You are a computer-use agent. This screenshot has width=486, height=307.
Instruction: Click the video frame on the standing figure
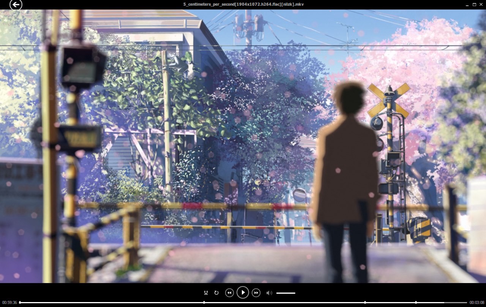click(x=346, y=171)
